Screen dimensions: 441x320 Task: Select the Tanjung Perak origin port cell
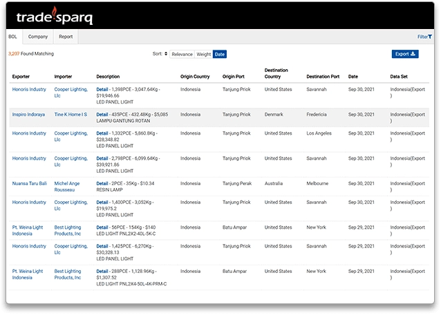tap(237, 183)
